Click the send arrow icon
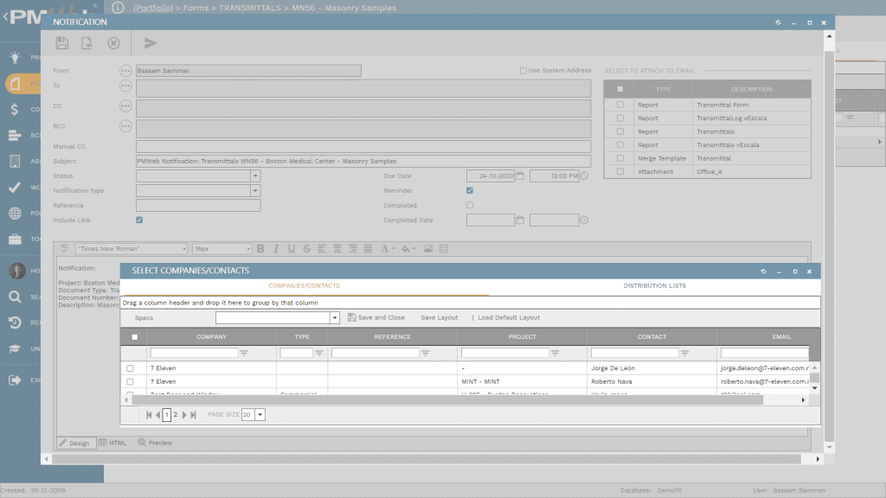 point(151,43)
